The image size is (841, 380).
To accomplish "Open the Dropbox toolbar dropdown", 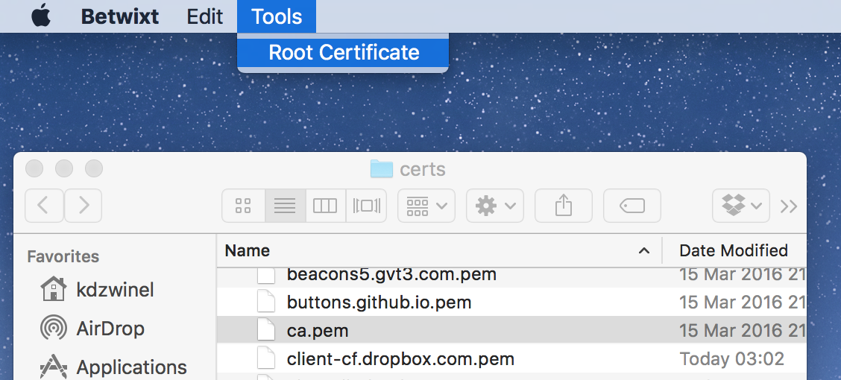I will tap(741, 206).
